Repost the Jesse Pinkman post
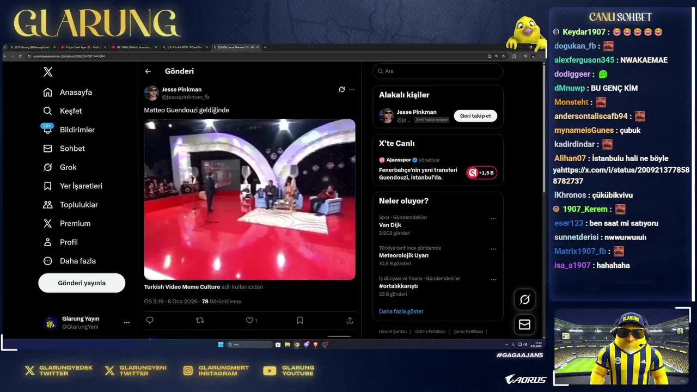This screenshot has height=392, width=697. 200,321
